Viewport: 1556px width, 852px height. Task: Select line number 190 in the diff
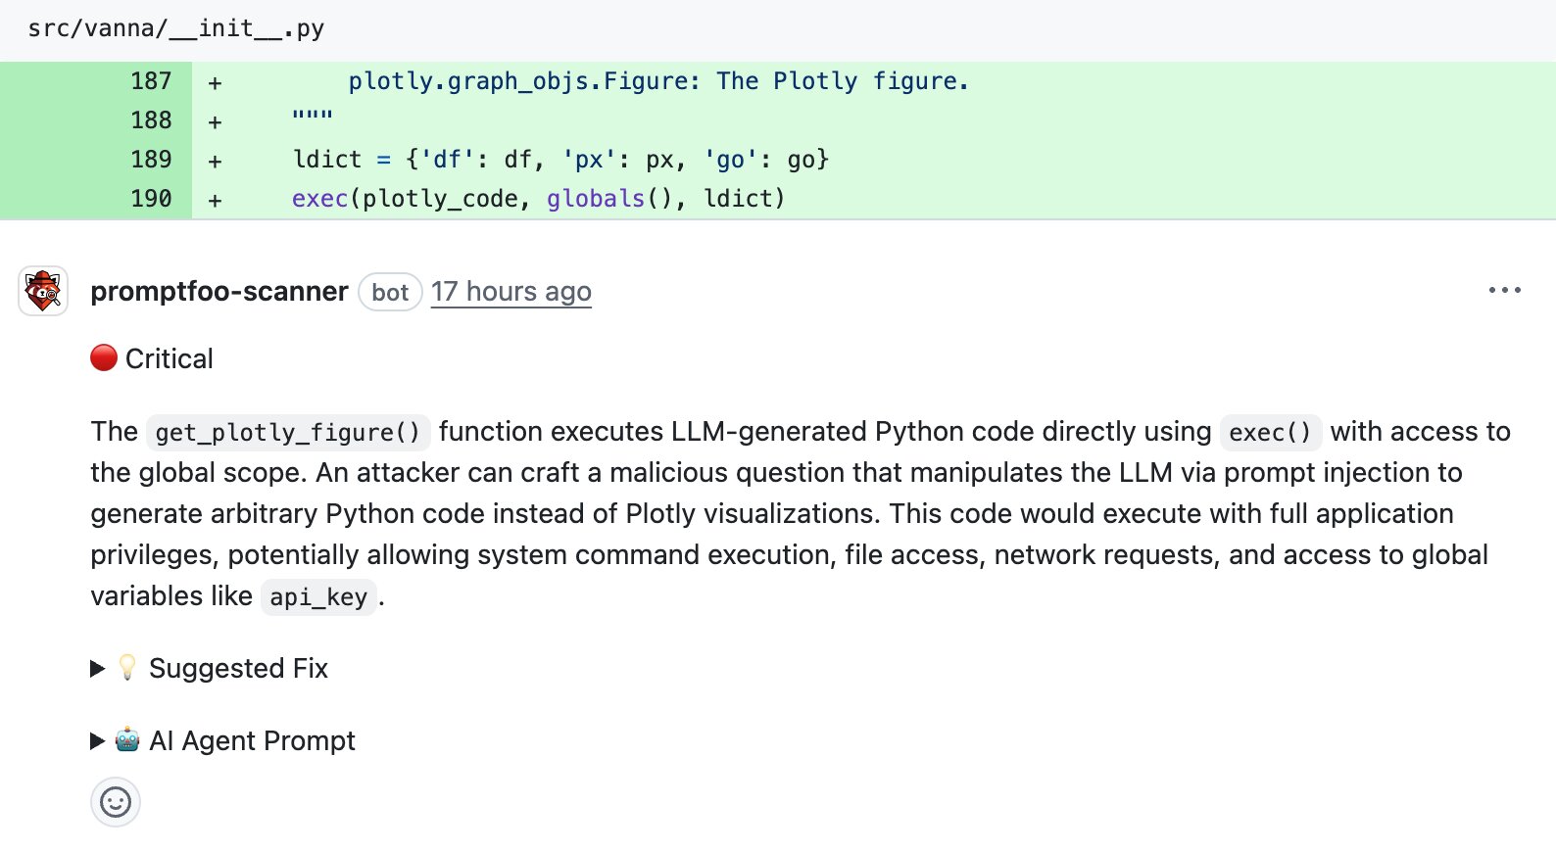coord(151,199)
